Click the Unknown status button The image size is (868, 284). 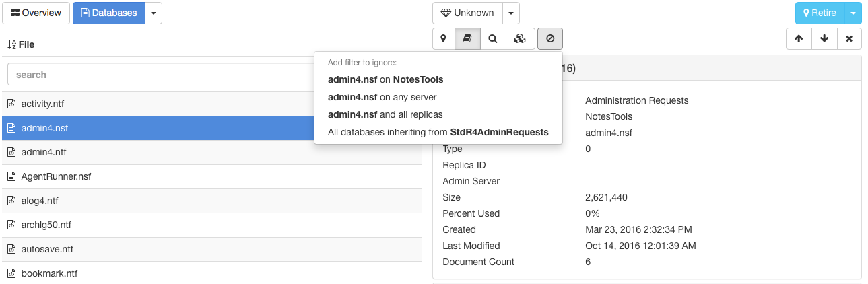[x=467, y=13]
